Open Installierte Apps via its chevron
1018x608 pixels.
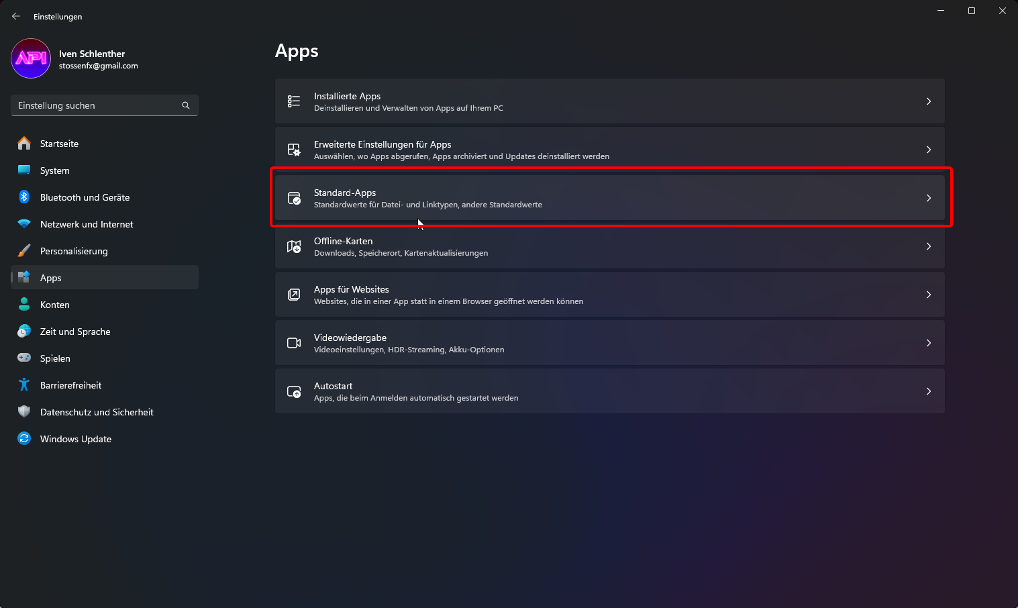point(929,101)
